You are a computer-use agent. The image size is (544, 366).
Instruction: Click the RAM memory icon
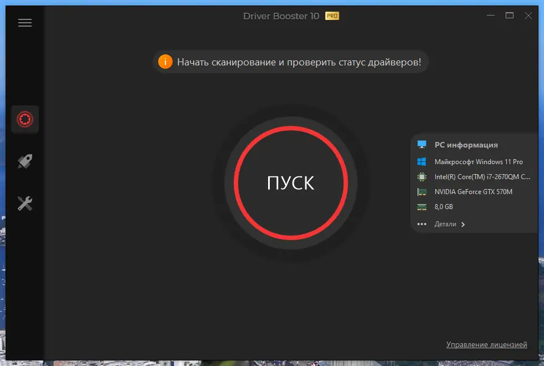[421, 207]
